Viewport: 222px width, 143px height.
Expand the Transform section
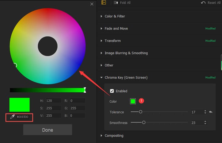pos(102,41)
